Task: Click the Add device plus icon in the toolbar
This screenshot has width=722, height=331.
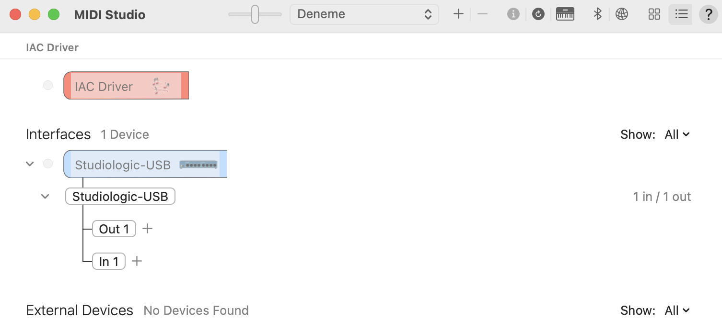Action: coord(458,14)
